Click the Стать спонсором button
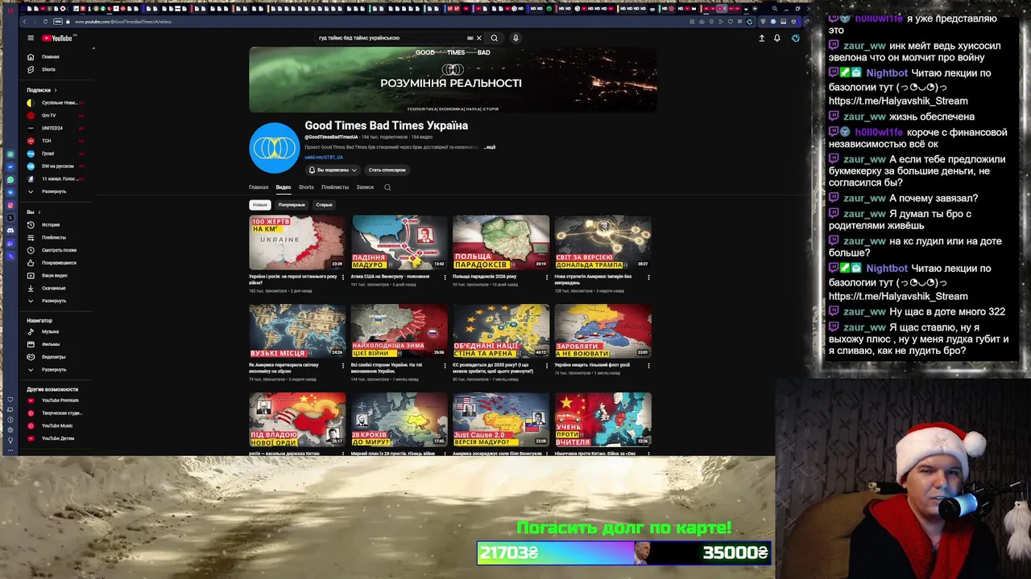This screenshot has height=579, width=1031. coord(387,170)
